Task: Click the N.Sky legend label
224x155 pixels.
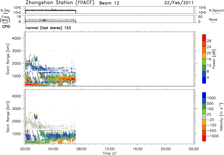Action: point(4,10)
